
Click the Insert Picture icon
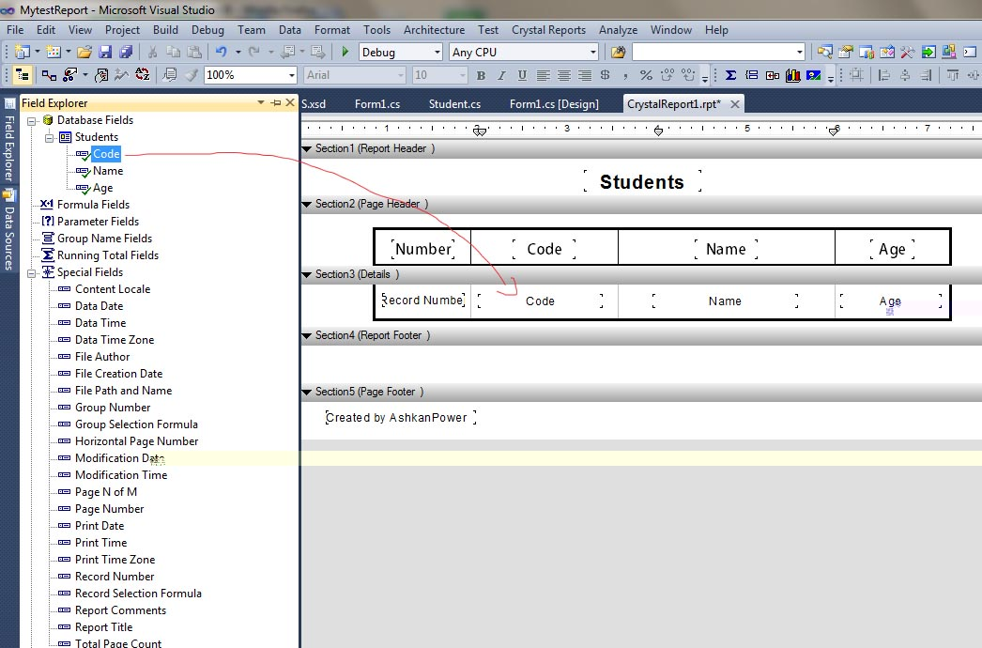[x=814, y=75]
